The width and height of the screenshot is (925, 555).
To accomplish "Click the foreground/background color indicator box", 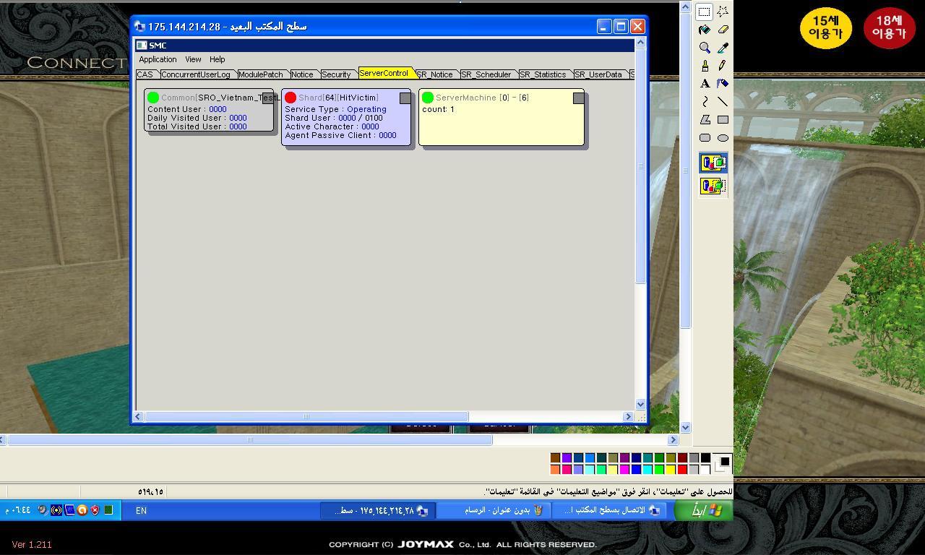I will 722,463.
